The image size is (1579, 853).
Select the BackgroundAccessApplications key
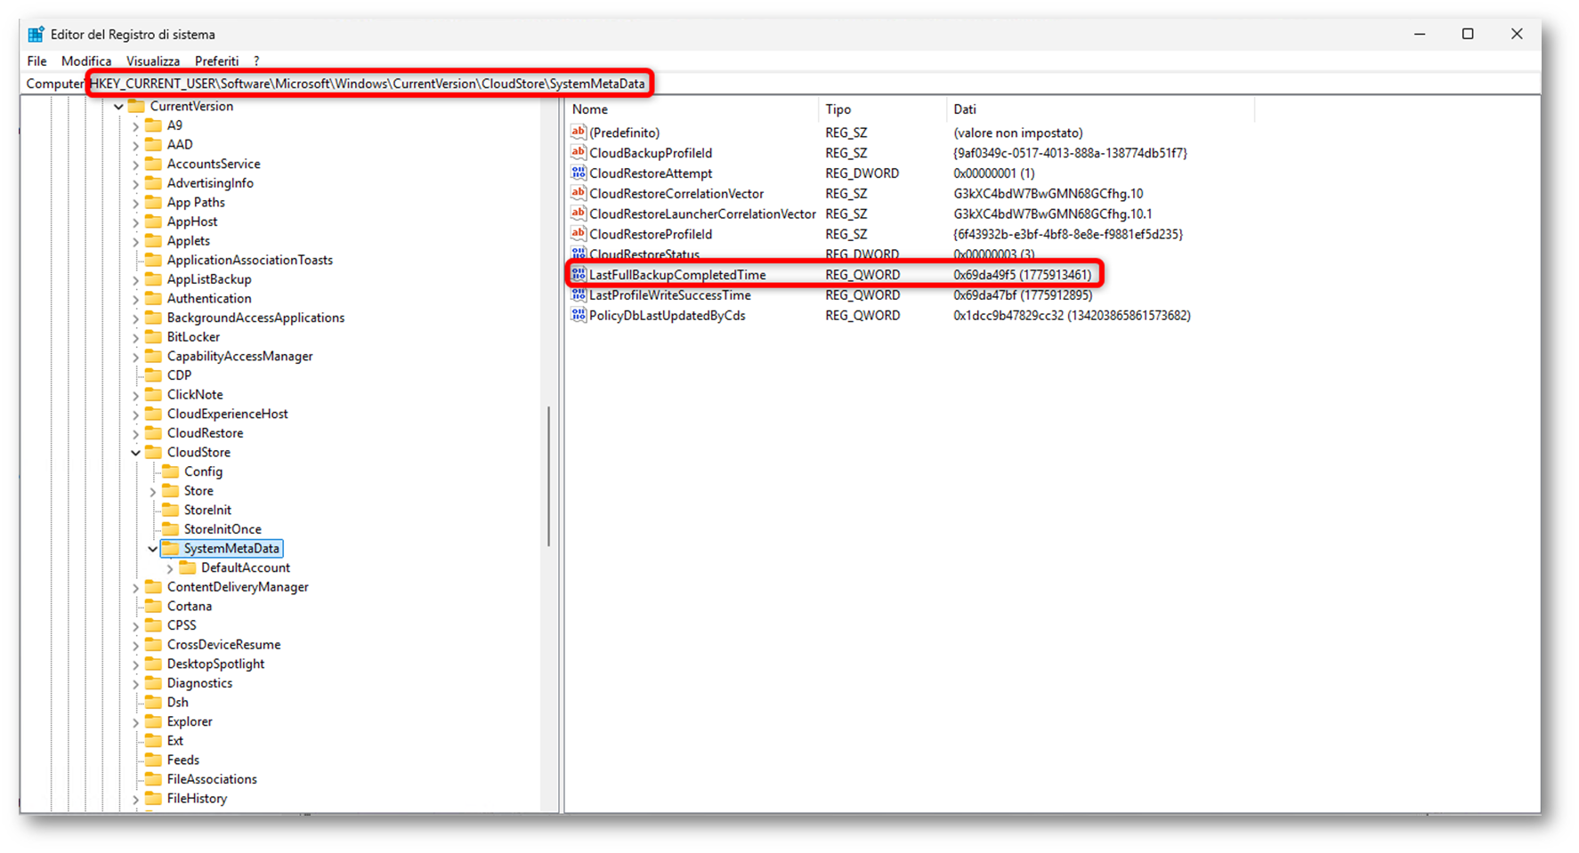[x=255, y=318]
